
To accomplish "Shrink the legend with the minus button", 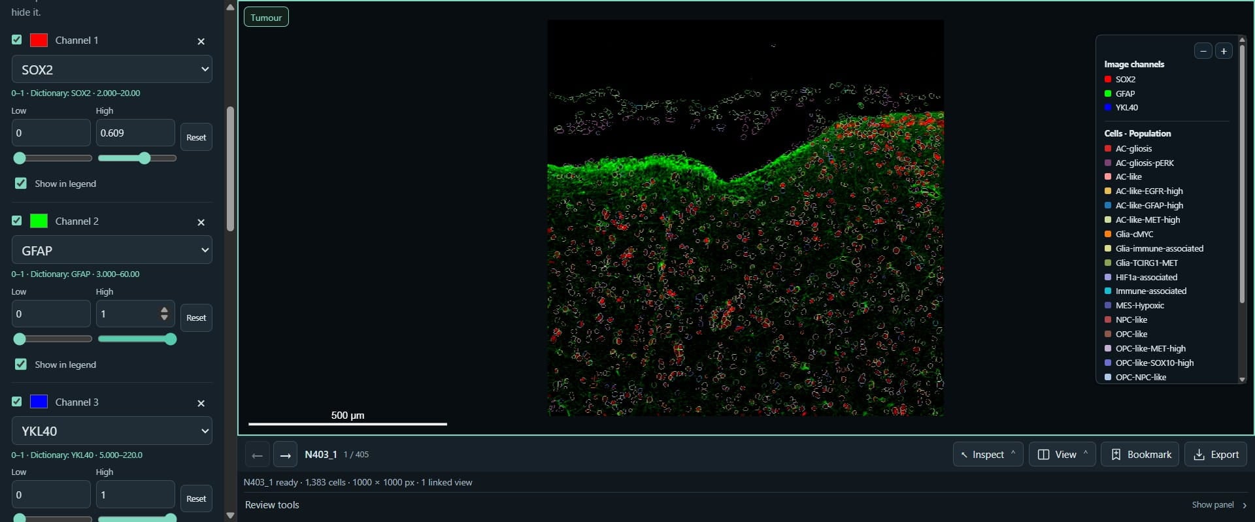I will pos(1203,51).
